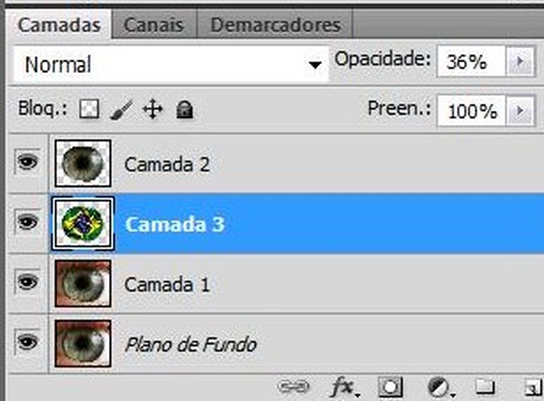Switch to the Canais tab
The width and height of the screenshot is (544, 401).
click(x=154, y=24)
